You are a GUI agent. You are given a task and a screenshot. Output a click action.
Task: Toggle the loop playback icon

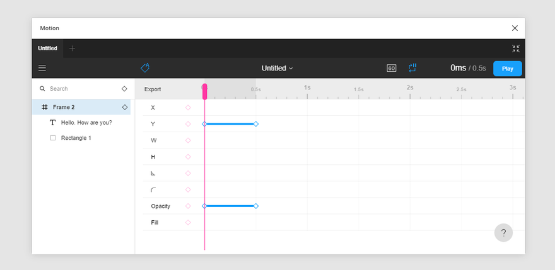click(412, 68)
